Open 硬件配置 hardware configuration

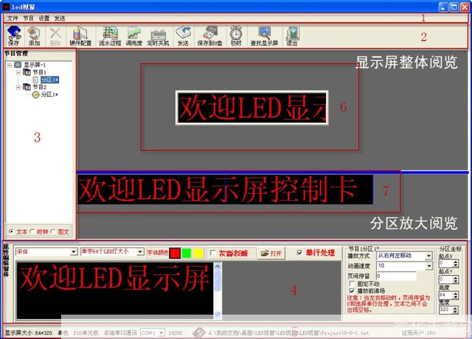pyautogui.click(x=80, y=36)
